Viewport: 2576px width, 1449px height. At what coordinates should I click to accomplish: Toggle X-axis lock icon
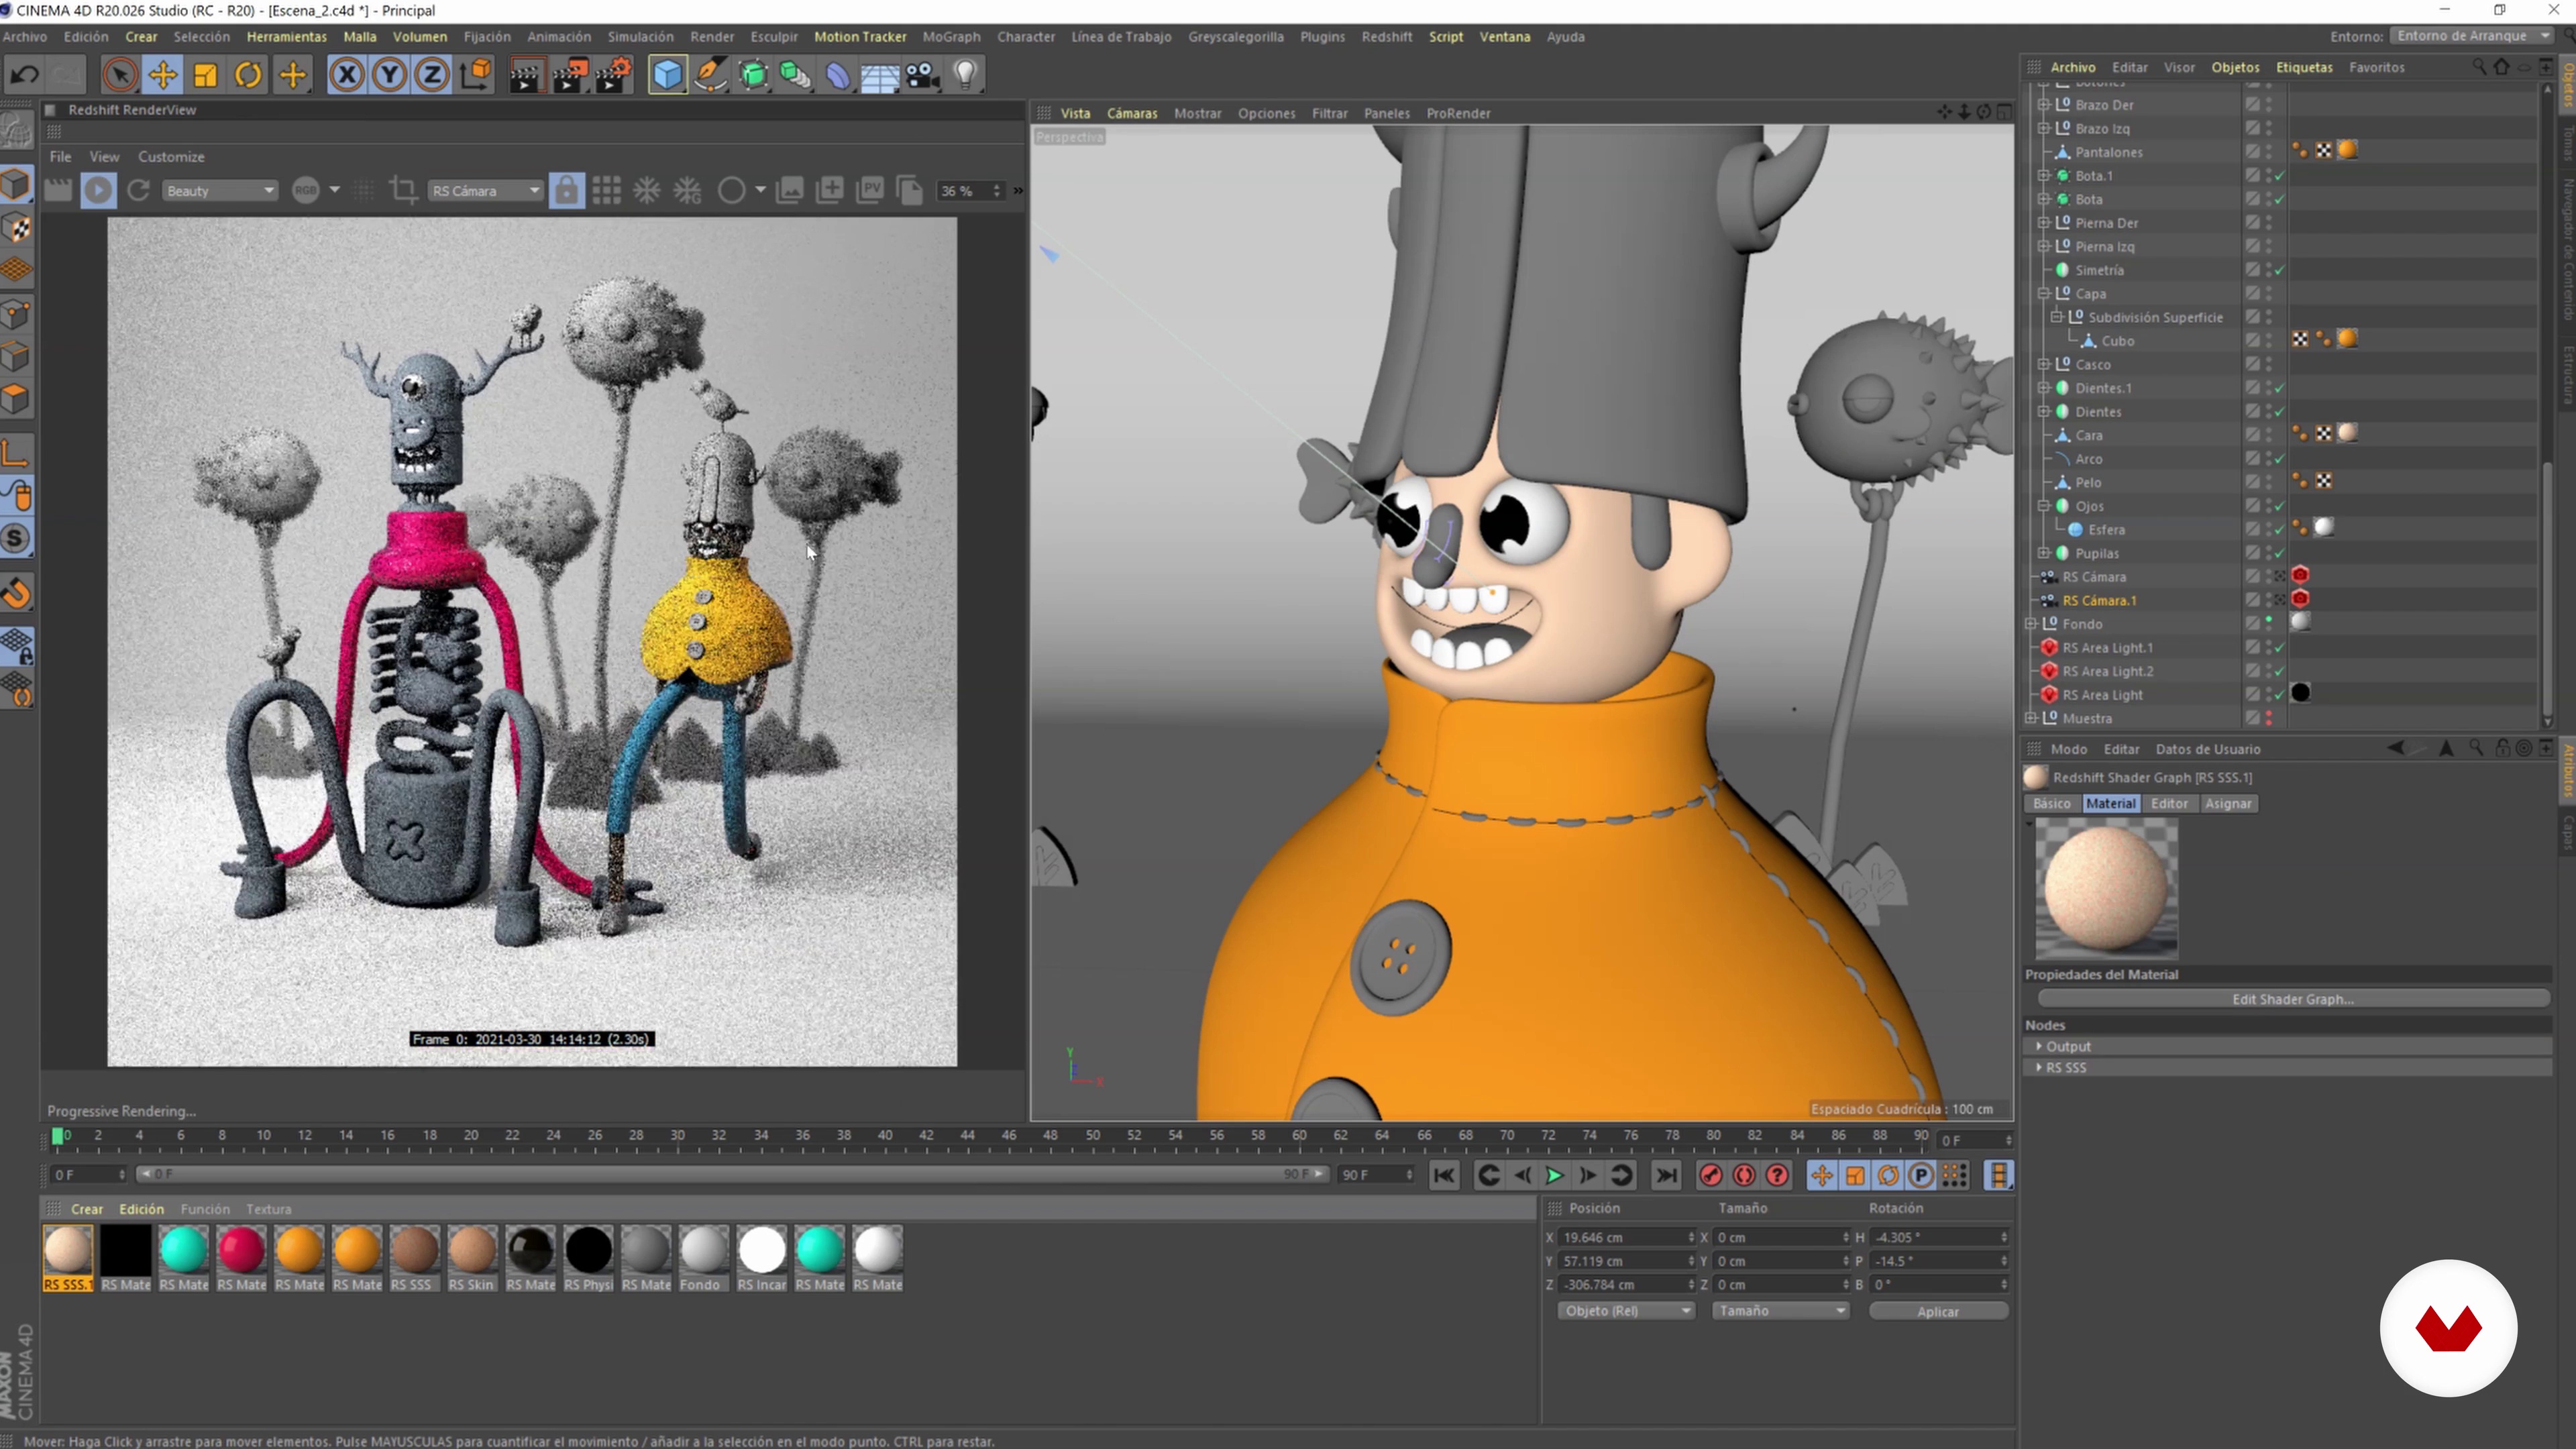tap(346, 75)
